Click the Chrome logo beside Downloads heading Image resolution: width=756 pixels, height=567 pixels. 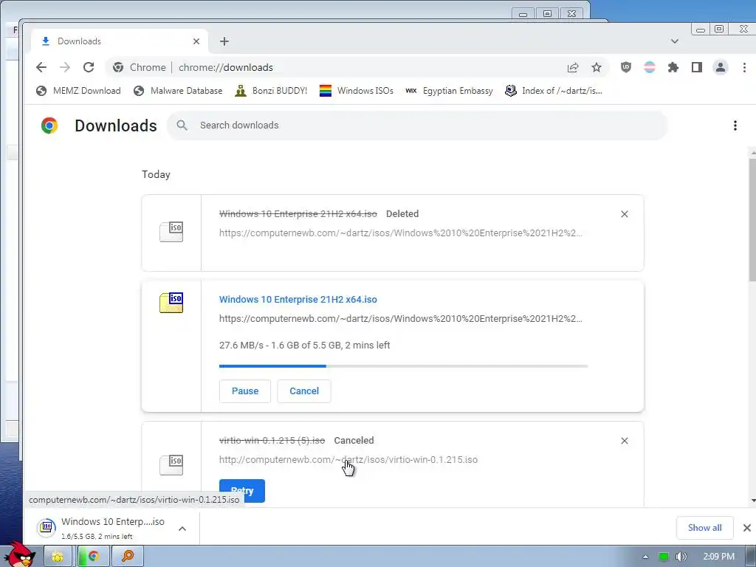[x=49, y=126]
